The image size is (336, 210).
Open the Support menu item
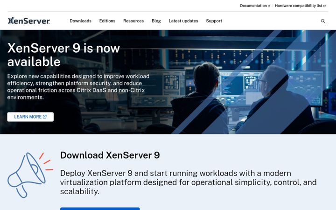(x=214, y=21)
